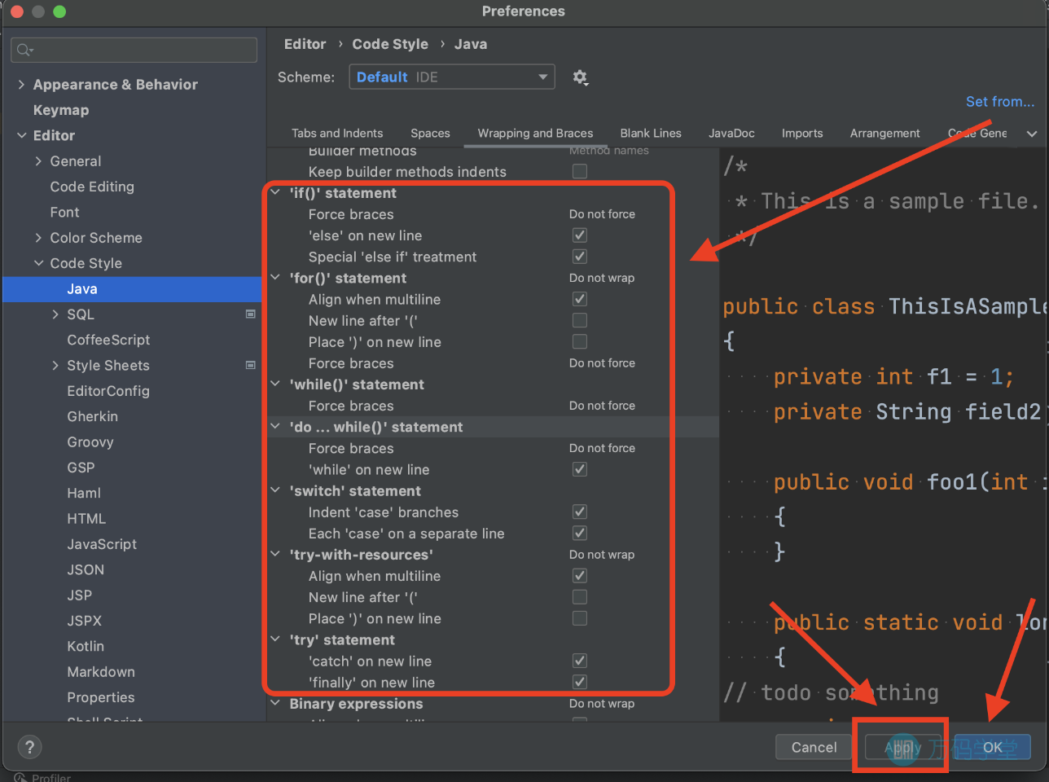1049x782 pixels.
Task: Toggle 'finally' on new line checkbox
Action: click(x=580, y=682)
